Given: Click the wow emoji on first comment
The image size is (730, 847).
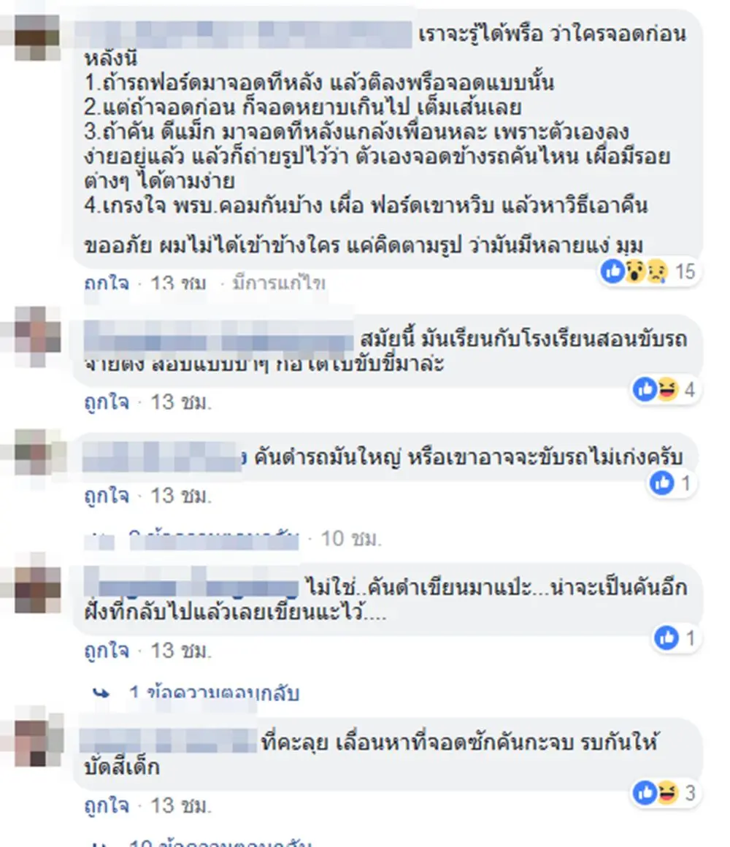Looking at the screenshot, I should click(635, 271).
